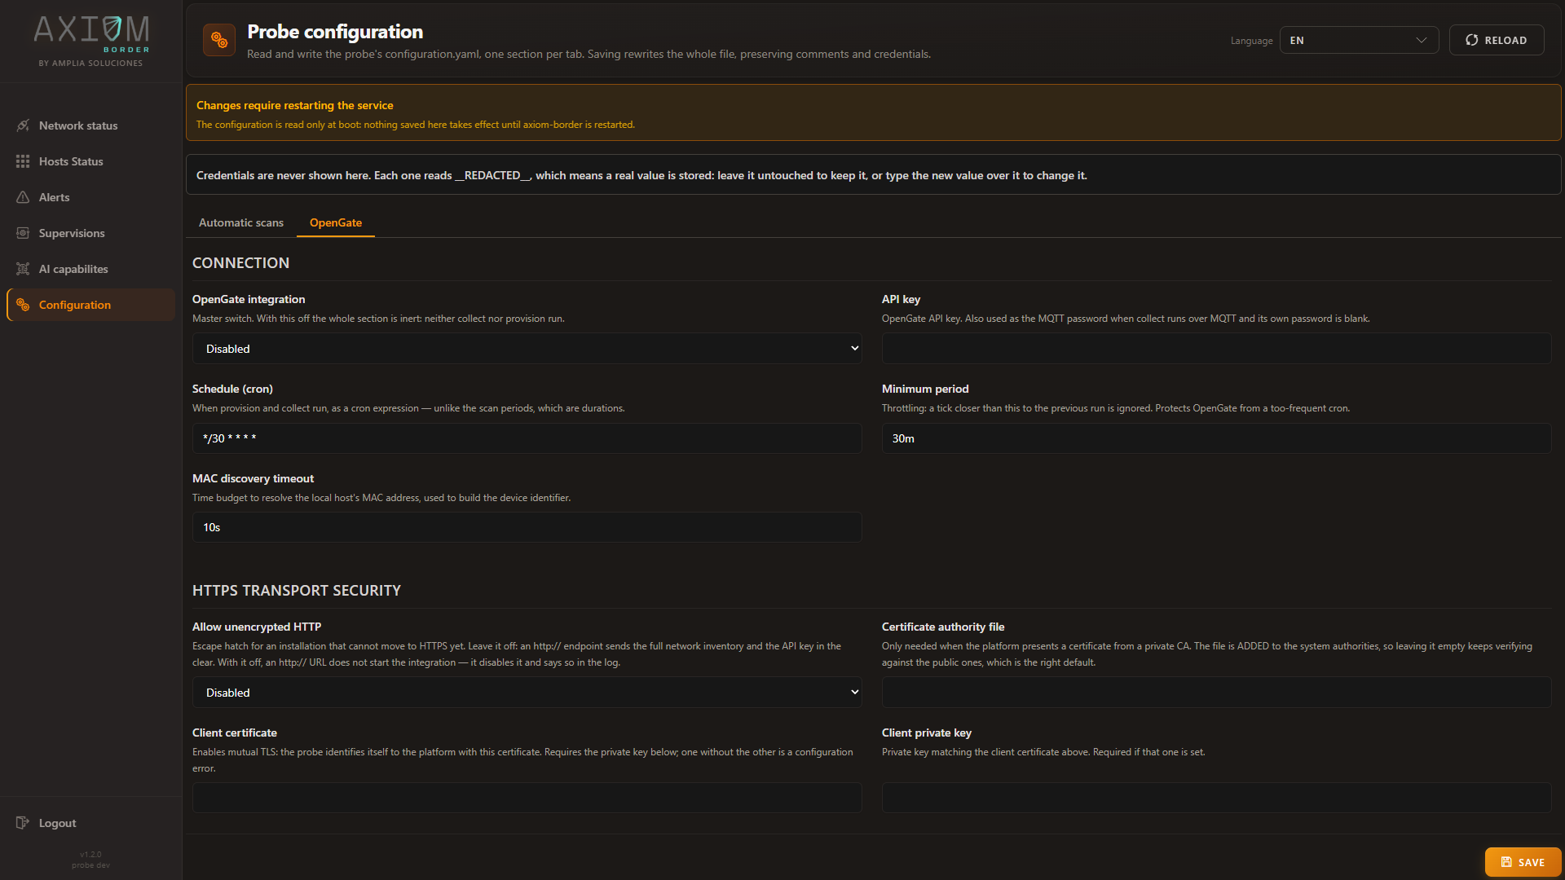Click the Logout link
The width and height of the screenshot is (1565, 880).
90,823
